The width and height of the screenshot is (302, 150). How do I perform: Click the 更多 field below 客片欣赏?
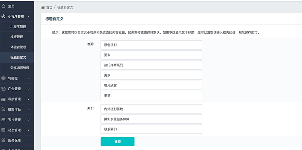point(151,95)
